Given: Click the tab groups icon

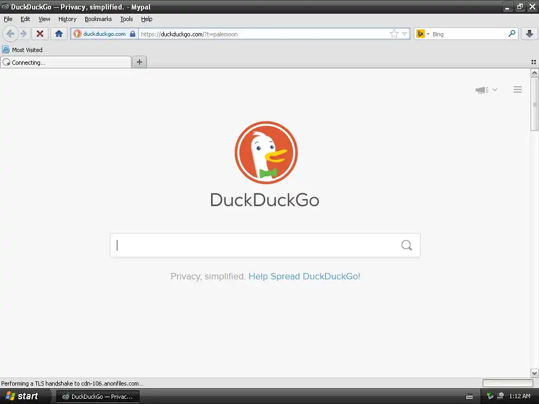Looking at the screenshot, I should click(x=534, y=62).
